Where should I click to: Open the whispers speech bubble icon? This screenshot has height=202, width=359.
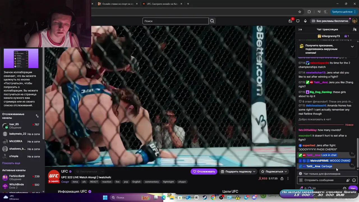point(298,21)
